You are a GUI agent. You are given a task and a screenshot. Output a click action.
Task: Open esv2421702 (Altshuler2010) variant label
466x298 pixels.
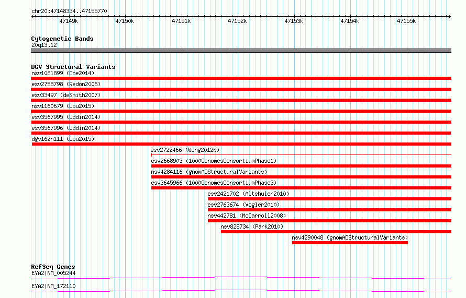[248, 194]
